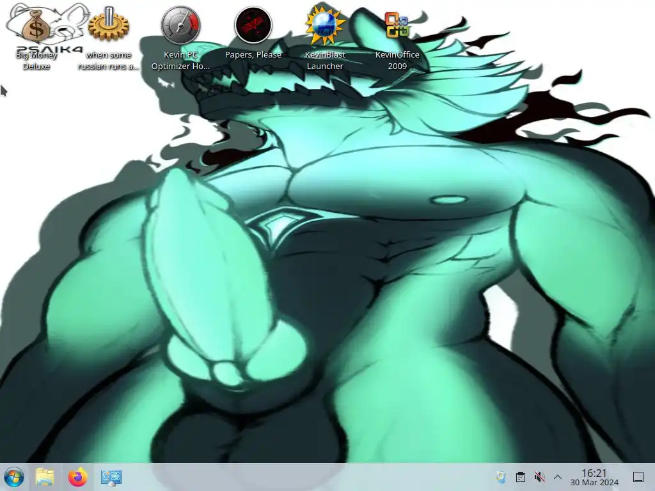Screen dimensions: 655x491
Task: Open the Start menu orb in taskbar
Action: 14,477
